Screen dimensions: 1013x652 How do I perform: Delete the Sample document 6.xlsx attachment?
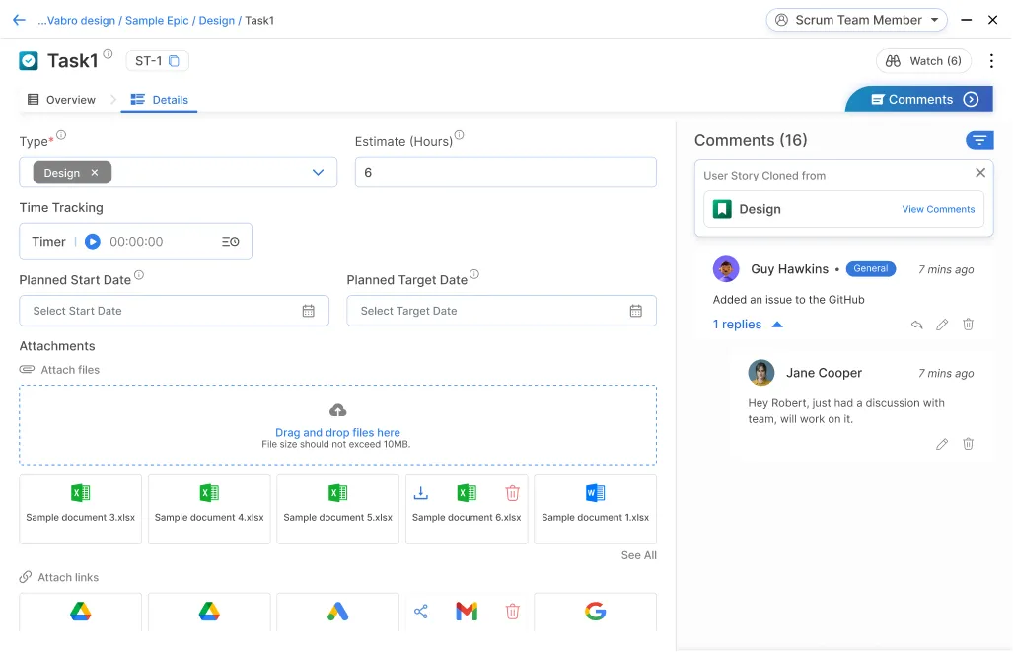coord(512,492)
